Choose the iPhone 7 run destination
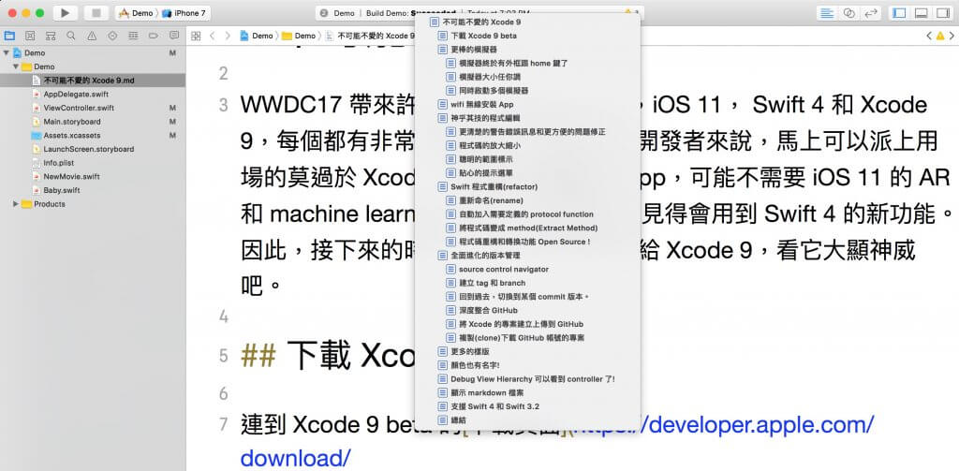The width and height of the screenshot is (959, 471). pyautogui.click(x=184, y=13)
